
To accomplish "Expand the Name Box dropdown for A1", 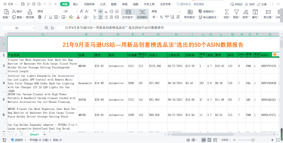I will point(34,28).
